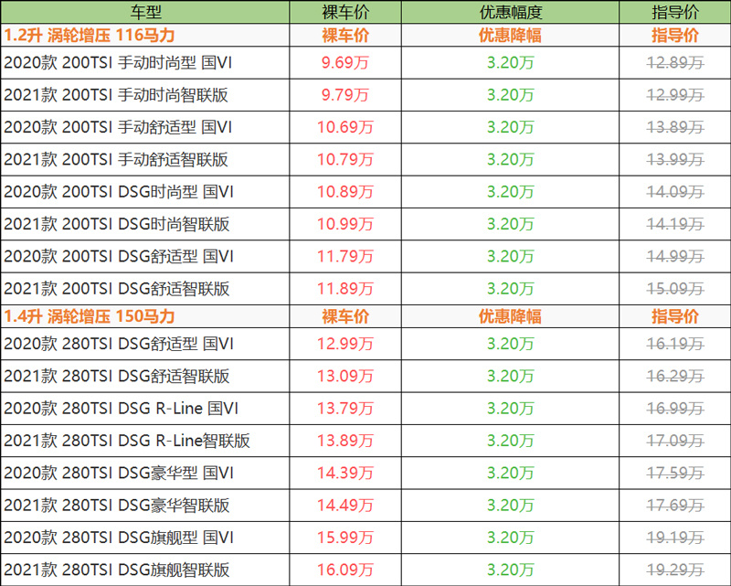Click the 10.89万 price cell

(x=345, y=191)
